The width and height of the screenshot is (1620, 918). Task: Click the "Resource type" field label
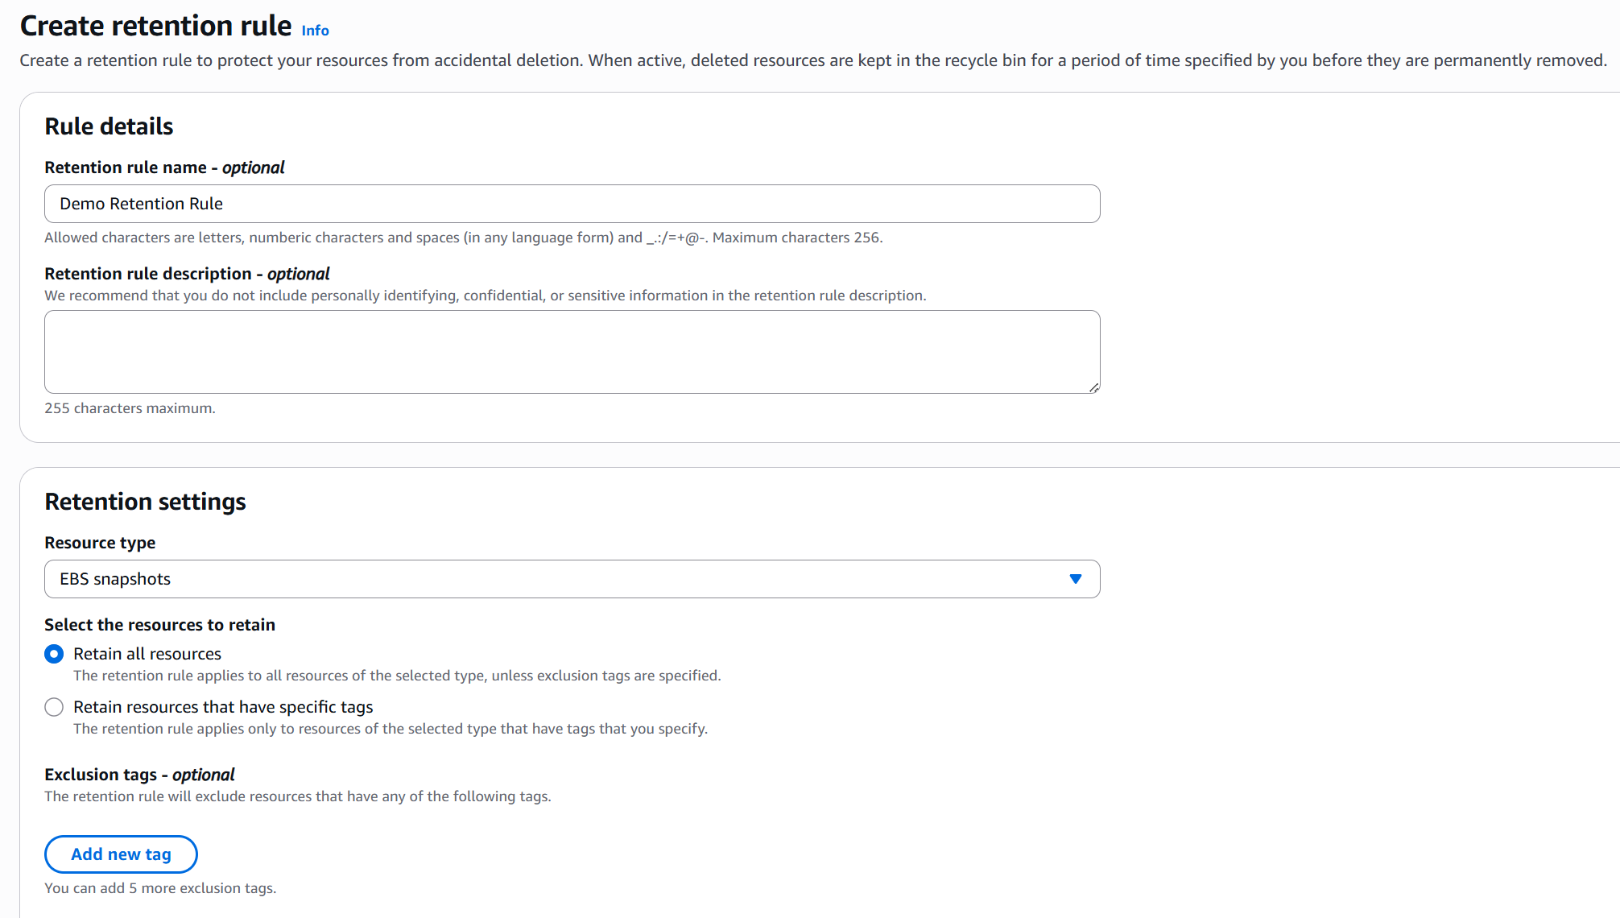click(x=100, y=543)
